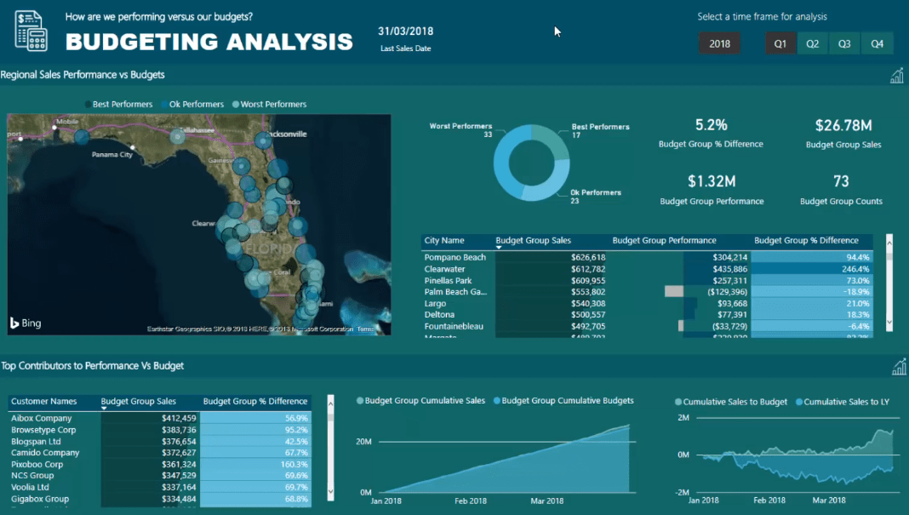
Task: Click Cumulative Sales to LY legend marker
Action: click(x=799, y=402)
